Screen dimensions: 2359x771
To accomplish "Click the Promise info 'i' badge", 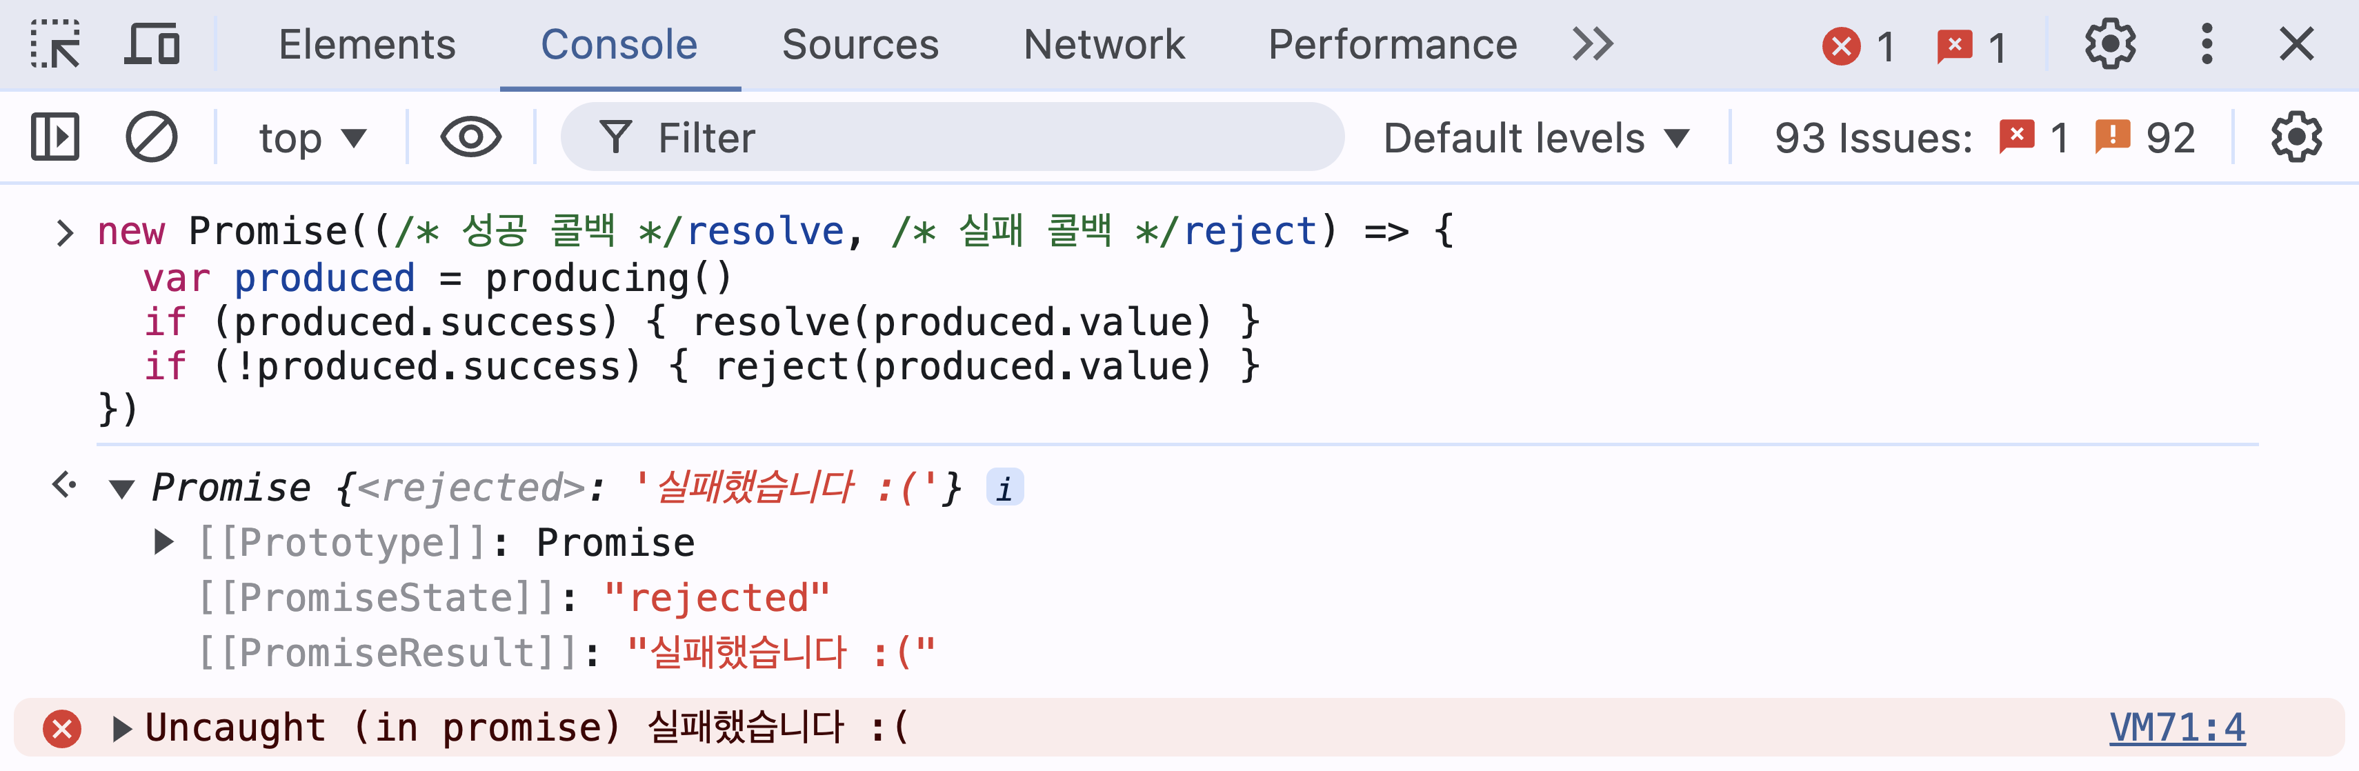I will 1004,488.
